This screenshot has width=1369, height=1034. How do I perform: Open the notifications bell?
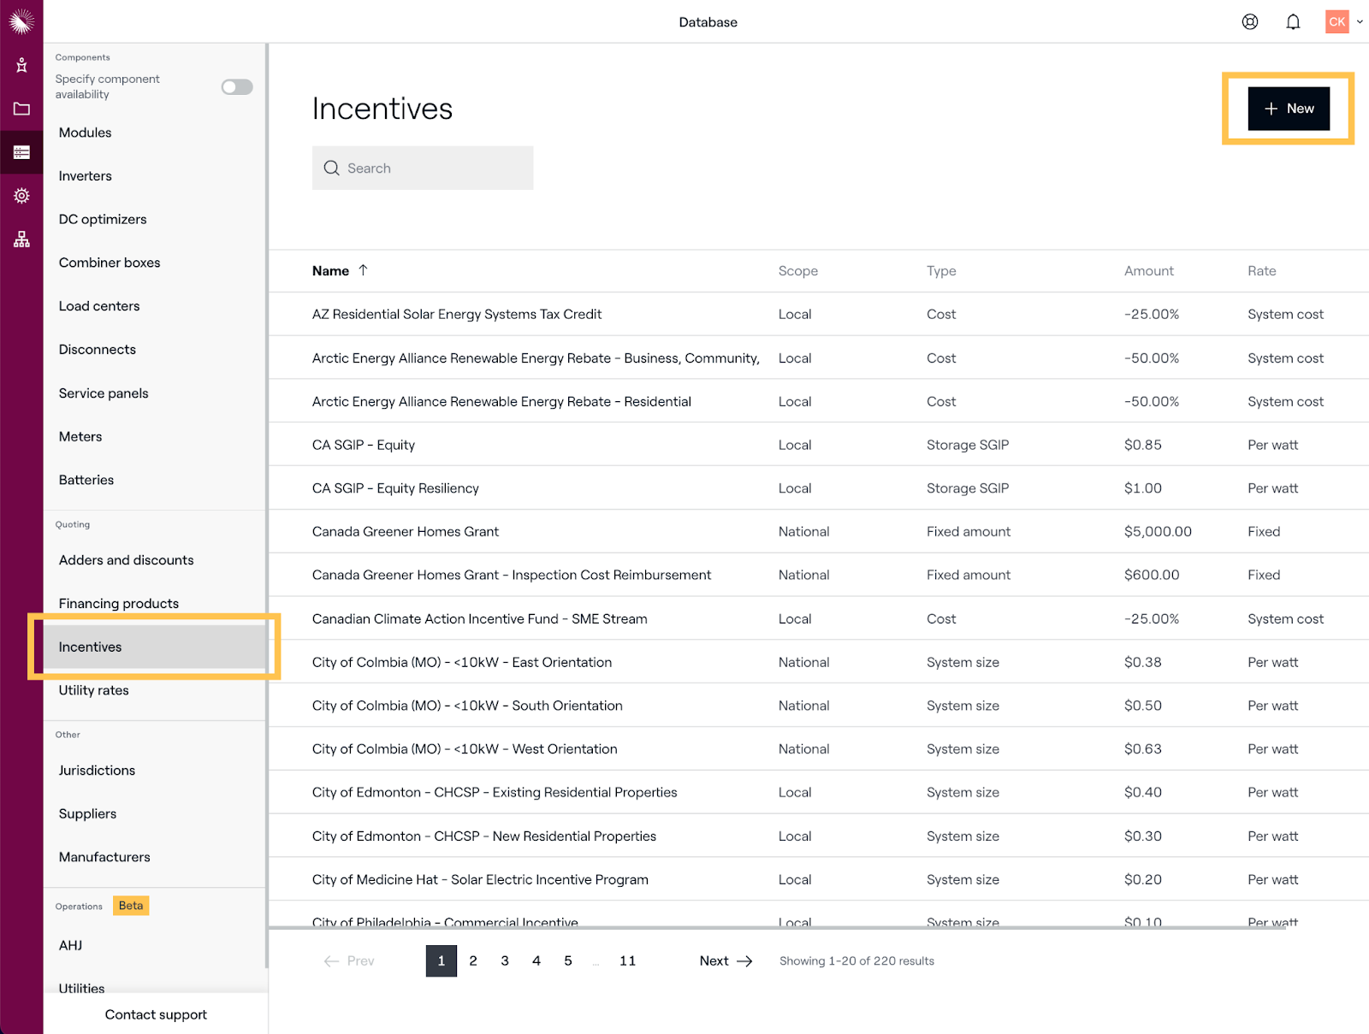click(x=1293, y=22)
